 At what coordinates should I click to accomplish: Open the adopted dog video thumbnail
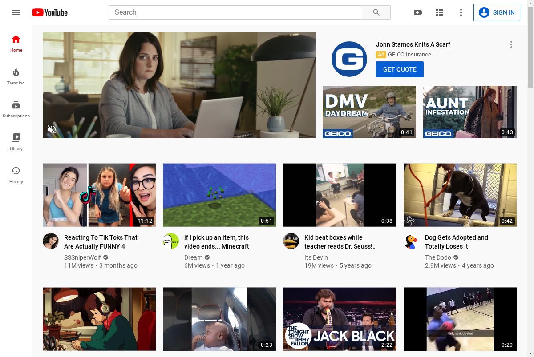(460, 195)
